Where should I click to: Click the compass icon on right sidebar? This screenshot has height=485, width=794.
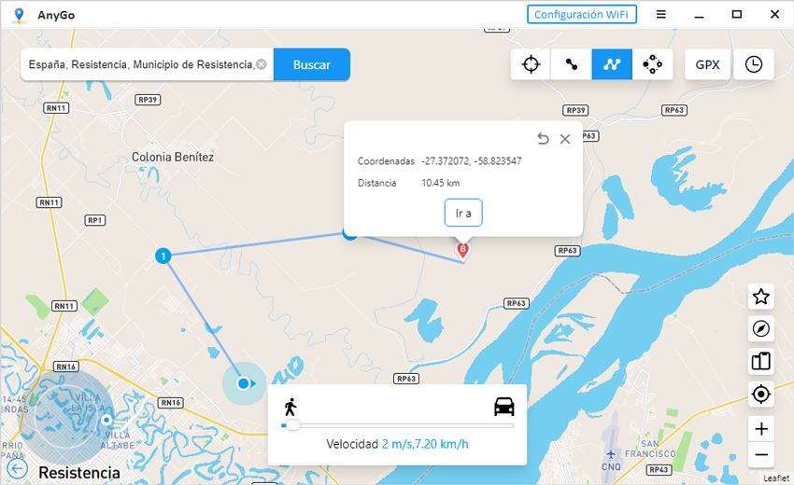(760, 329)
